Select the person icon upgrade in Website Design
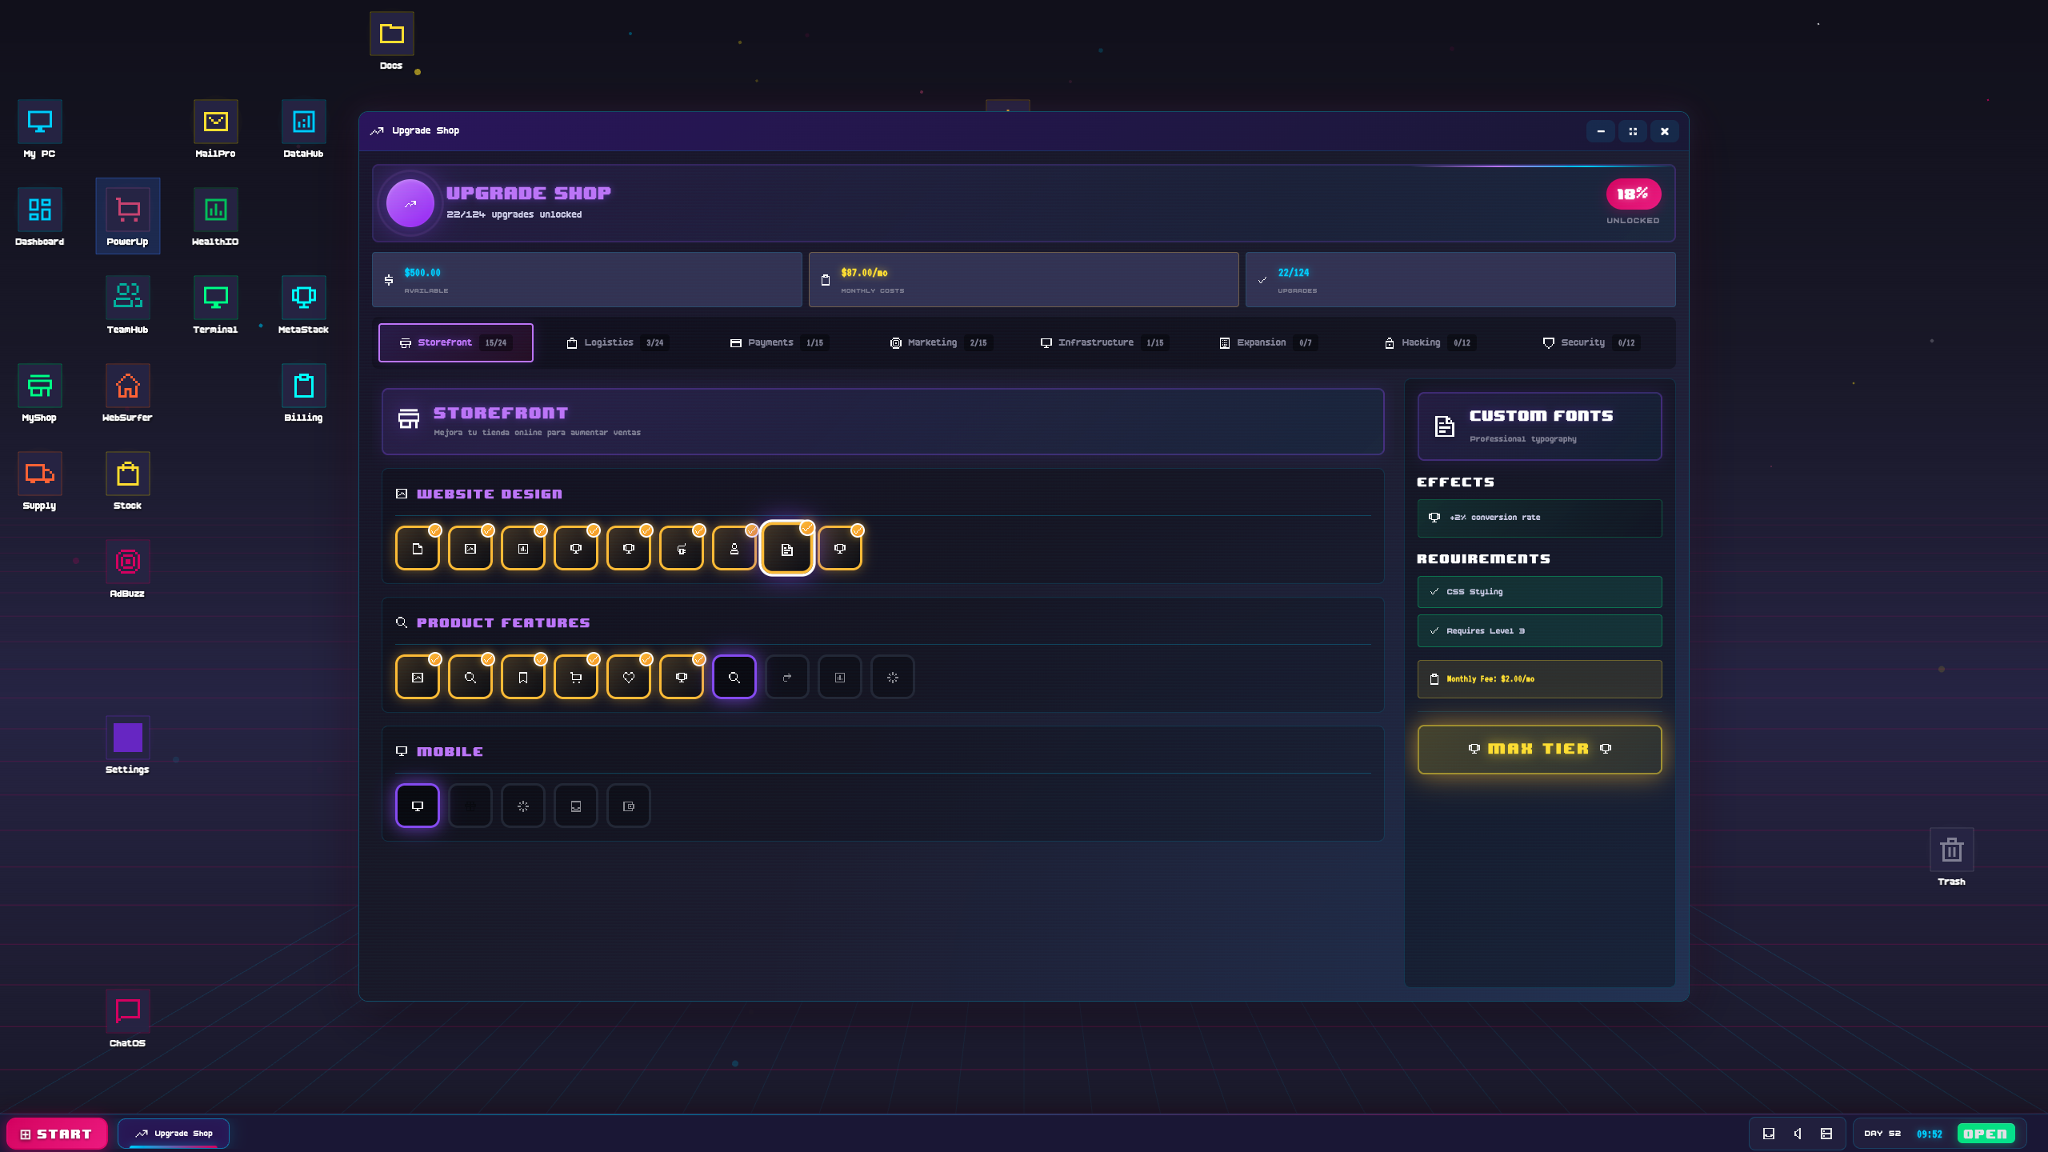 734,549
